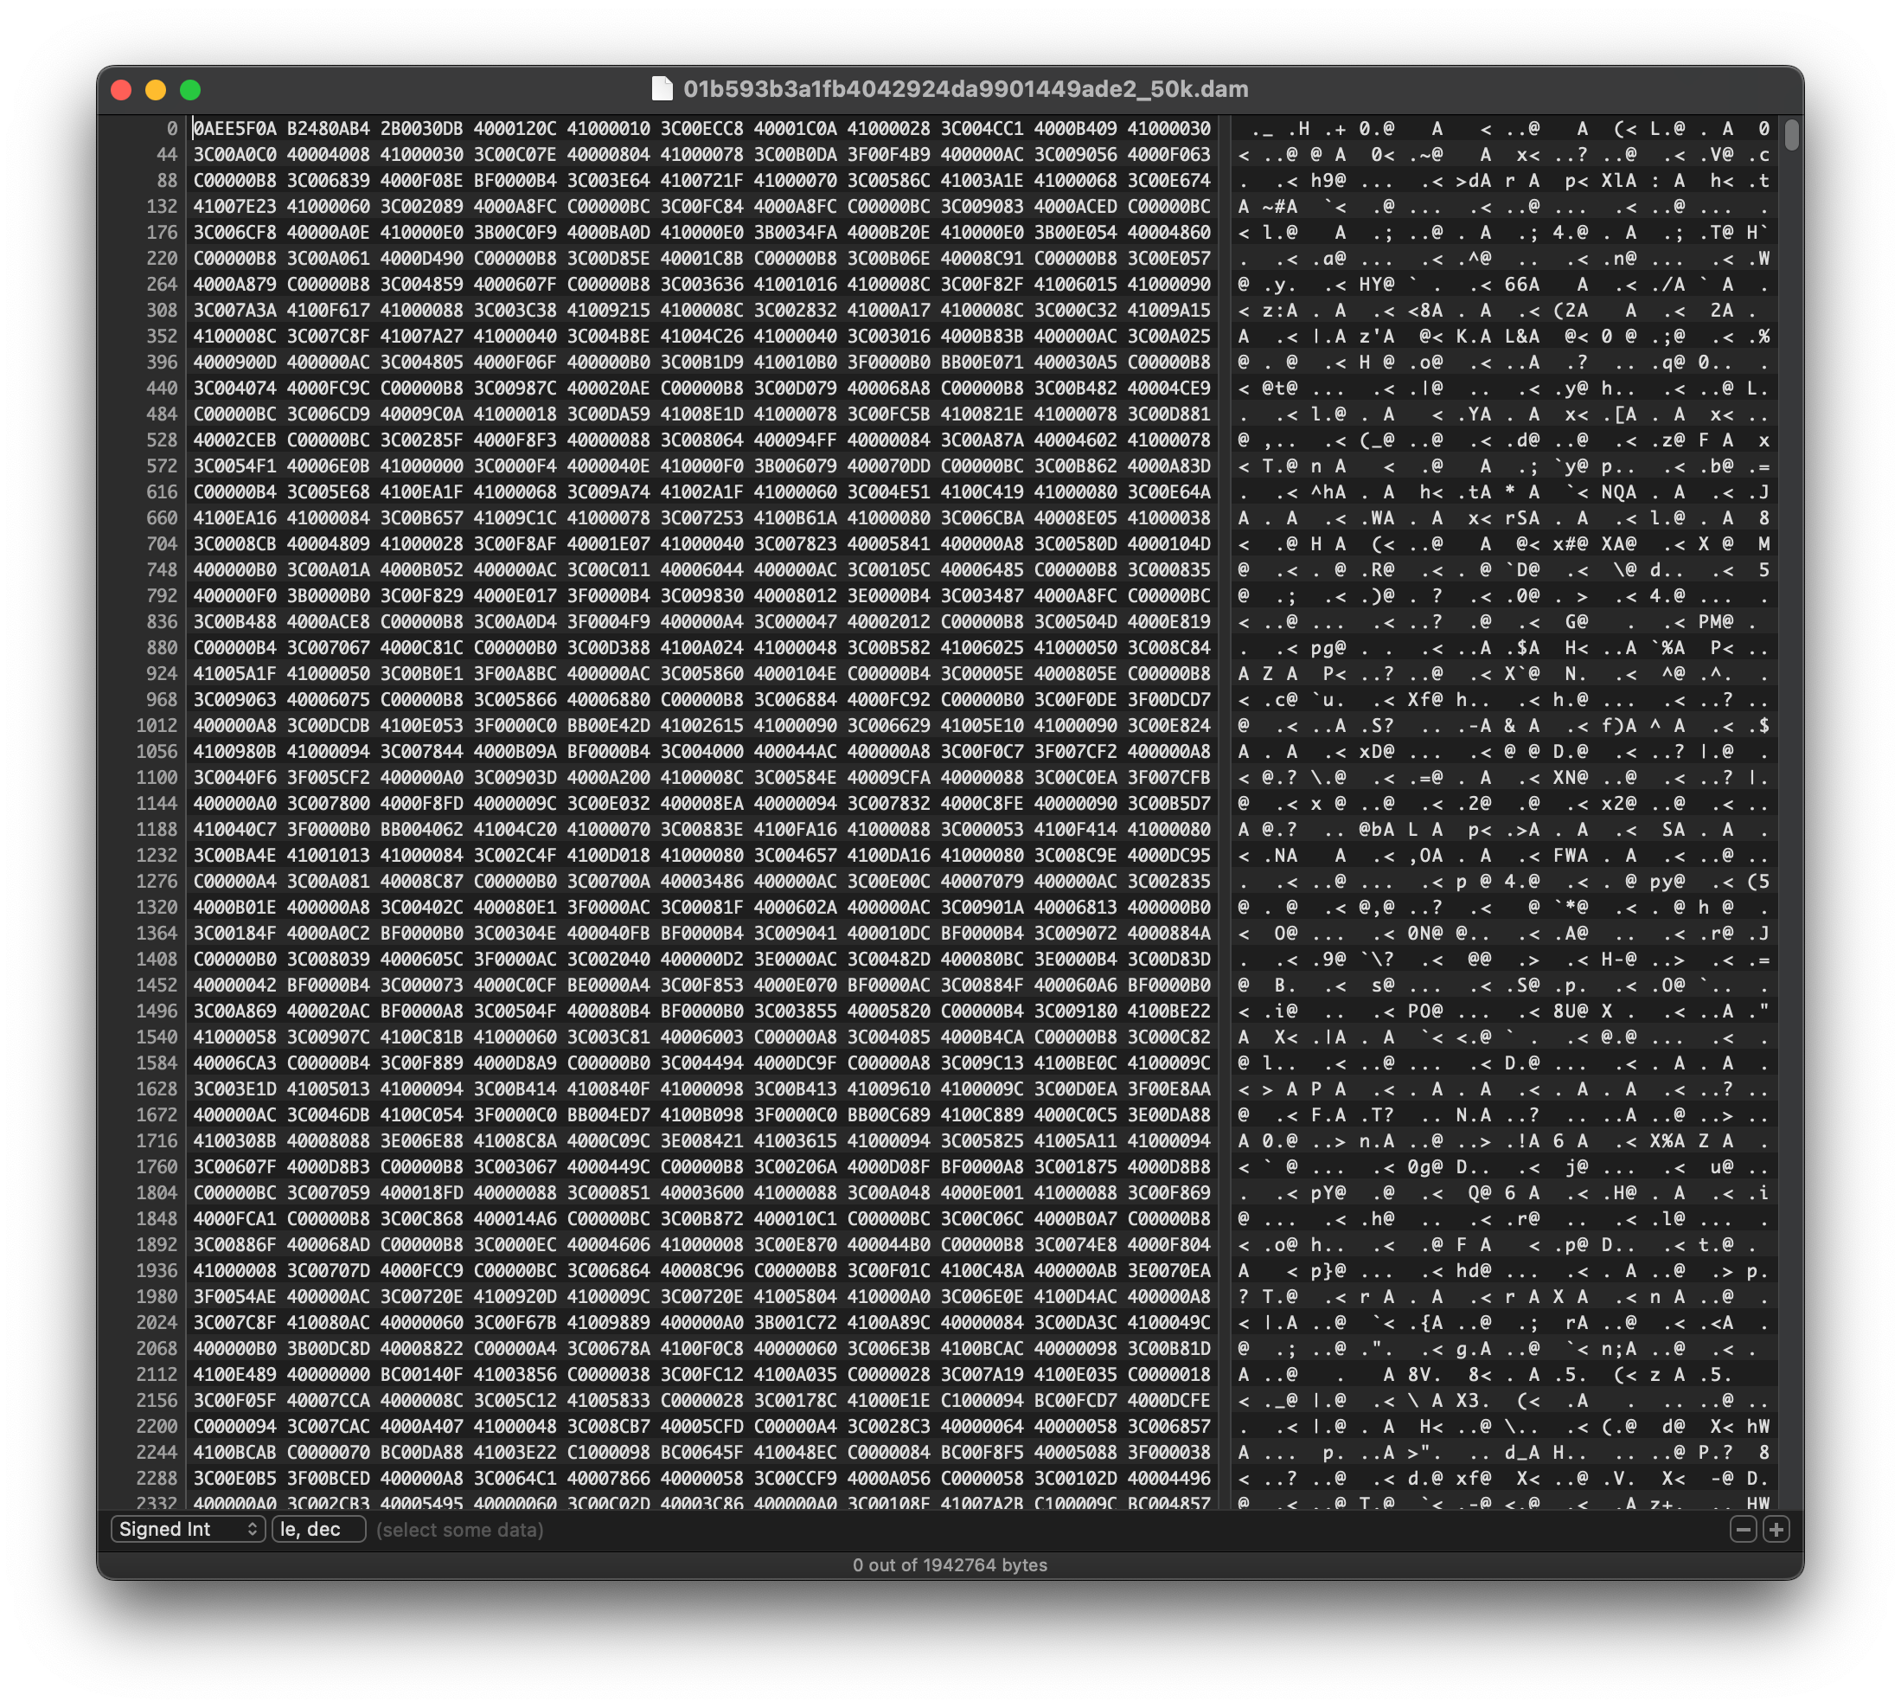The height and width of the screenshot is (1708, 1901).
Task: Click the plus button to add data inspector row
Action: 1776,1530
